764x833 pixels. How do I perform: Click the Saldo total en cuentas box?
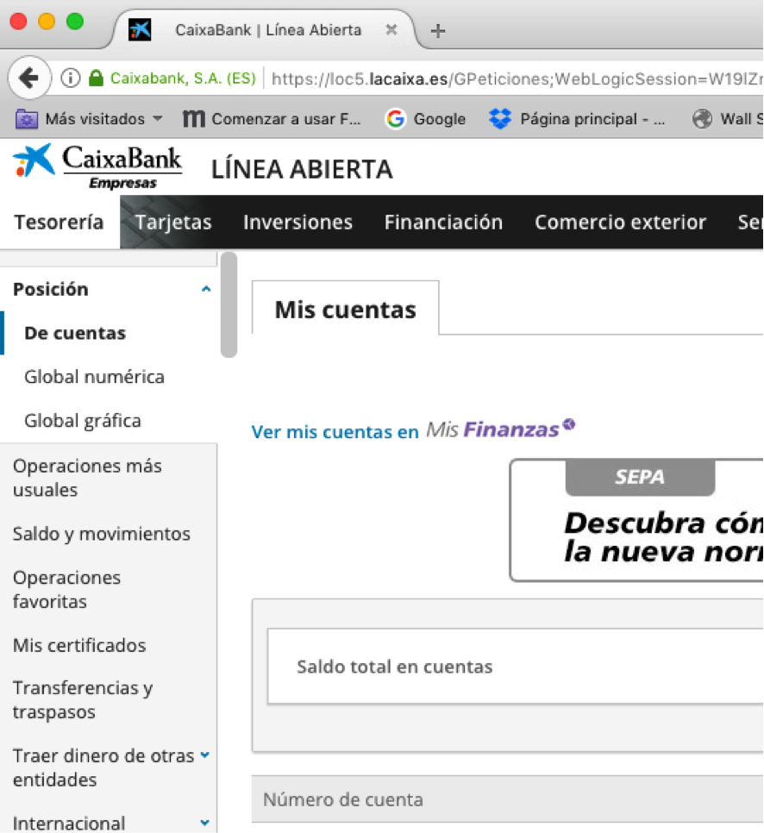[x=516, y=667]
